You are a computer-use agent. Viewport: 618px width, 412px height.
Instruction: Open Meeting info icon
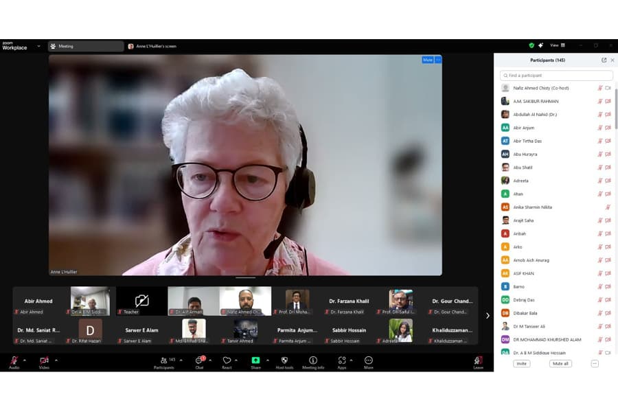click(x=313, y=360)
